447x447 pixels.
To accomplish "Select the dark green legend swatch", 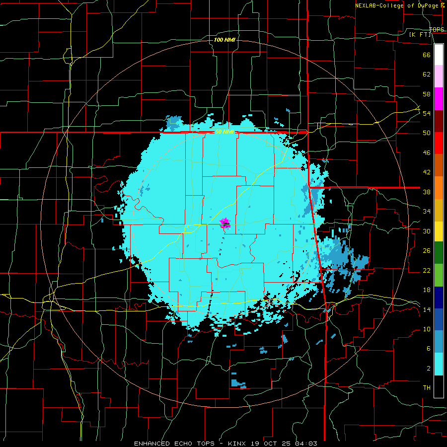I will [439, 252].
